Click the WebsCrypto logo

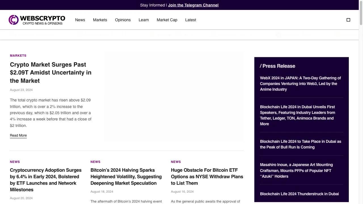click(37, 20)
